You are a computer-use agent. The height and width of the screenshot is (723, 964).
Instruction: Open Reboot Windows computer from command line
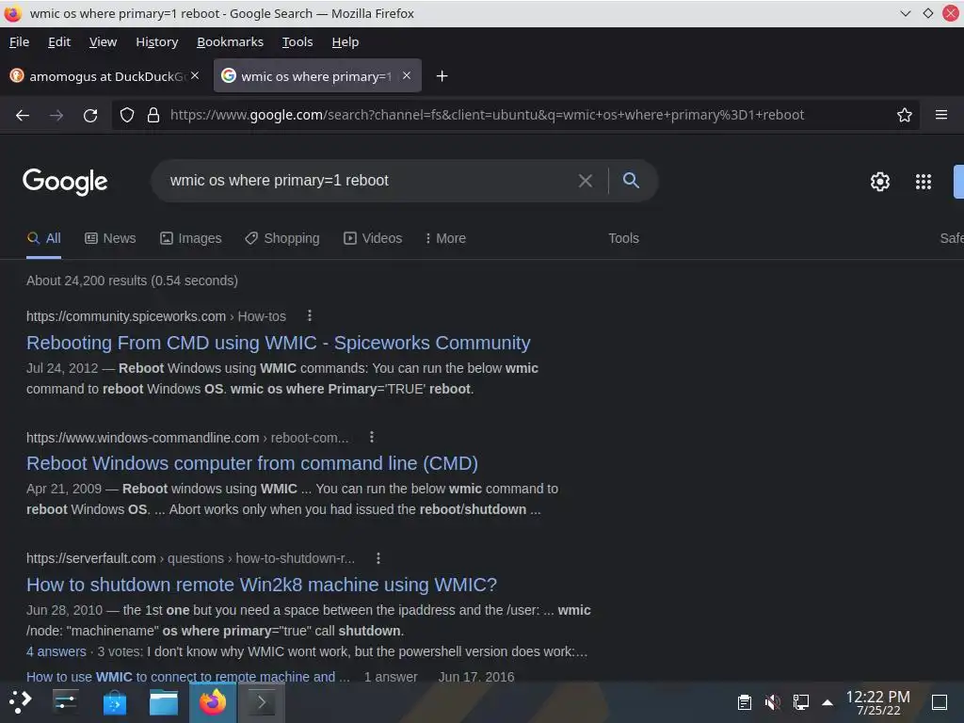[x=252, y=463]
